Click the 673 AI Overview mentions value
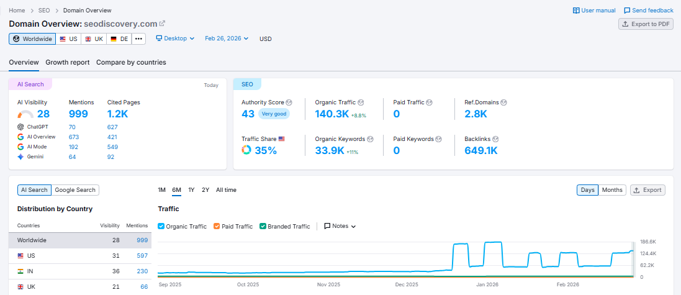Screen dimensions: 681x295 [x=74, y=137]
